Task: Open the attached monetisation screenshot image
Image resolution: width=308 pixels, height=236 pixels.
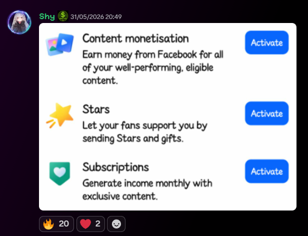Action: (168, 116)
